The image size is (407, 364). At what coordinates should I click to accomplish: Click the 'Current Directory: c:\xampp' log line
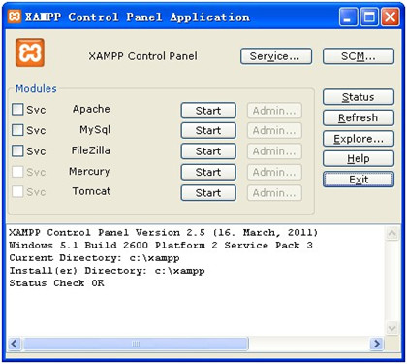(x=94, y=258)
